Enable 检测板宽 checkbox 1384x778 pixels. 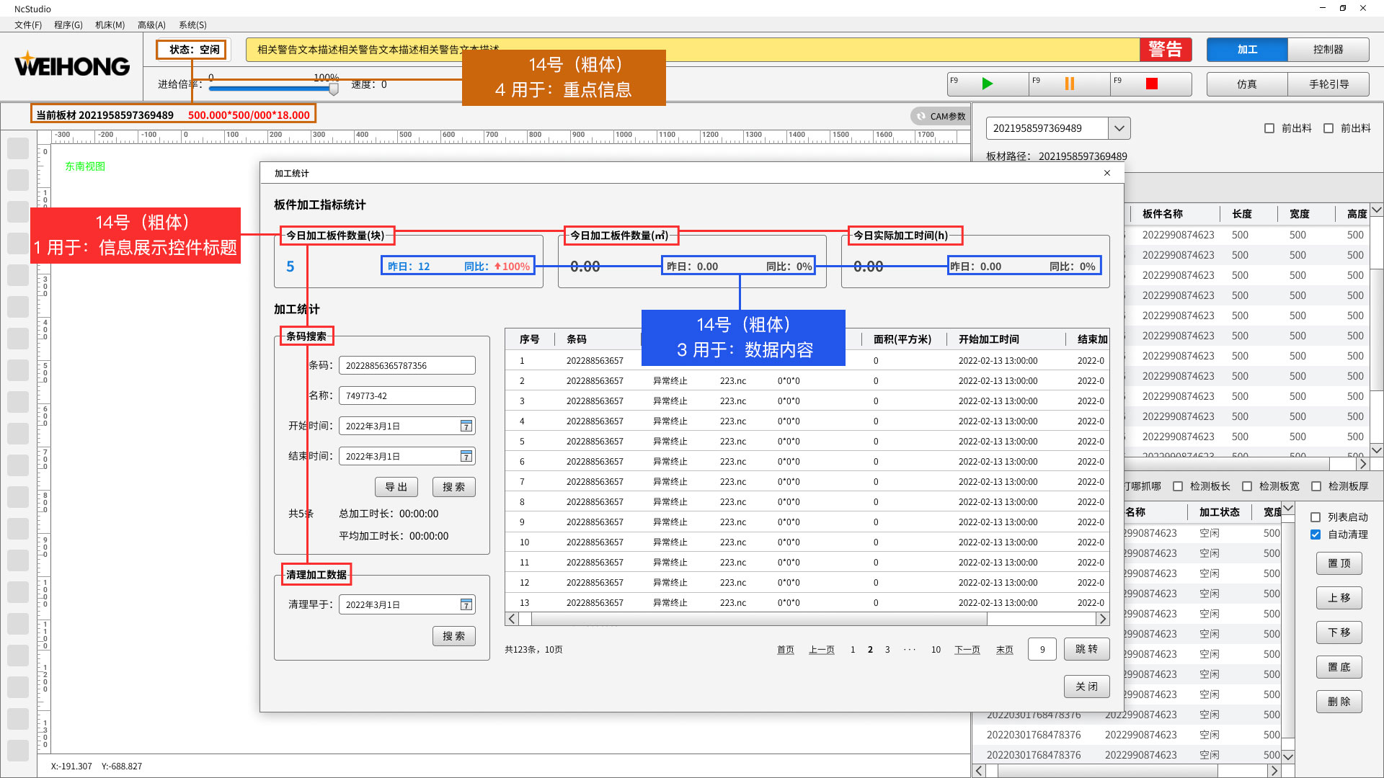(x=1247, y=486)
